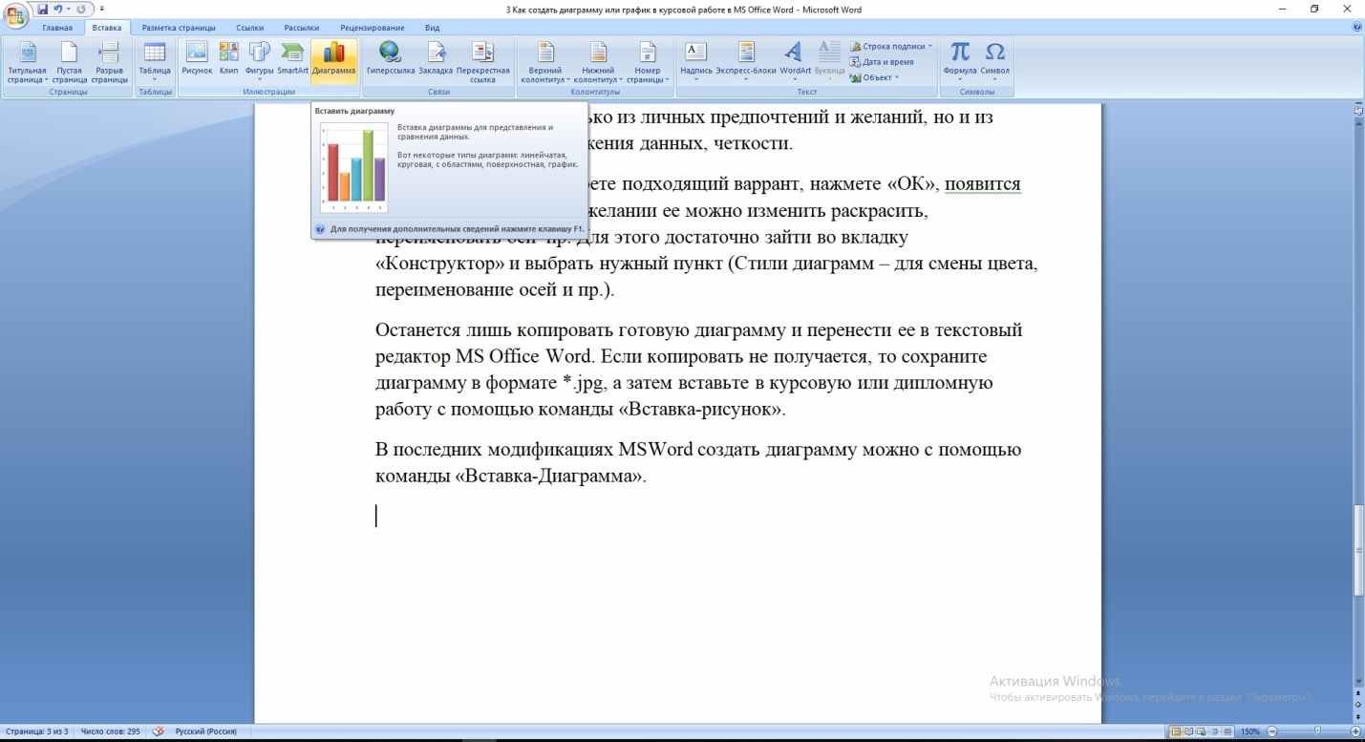Open the undo history dropdown arrow
Viewport: 1365px width, 742px height.
(x=68, y=10)
